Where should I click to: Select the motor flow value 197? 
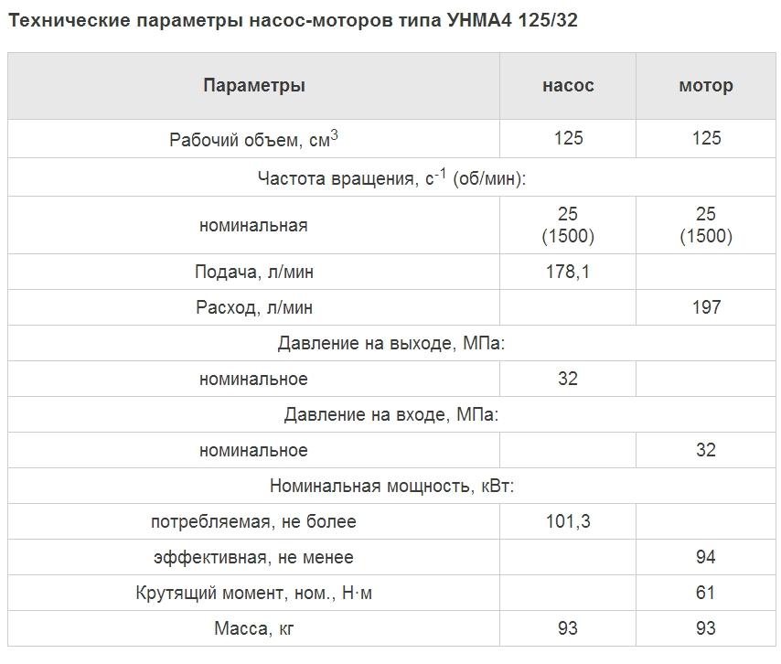pos(705,308)
